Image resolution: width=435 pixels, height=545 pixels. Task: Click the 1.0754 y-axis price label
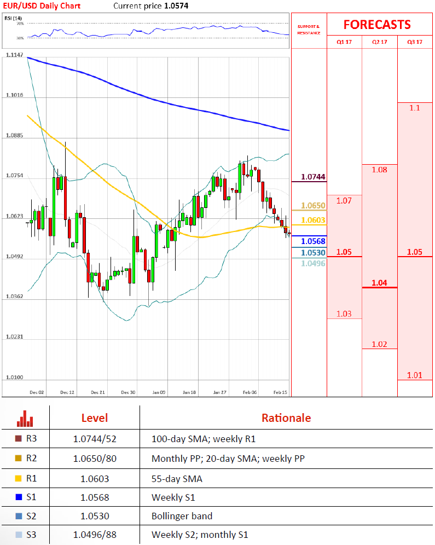[x=15, y=176]
